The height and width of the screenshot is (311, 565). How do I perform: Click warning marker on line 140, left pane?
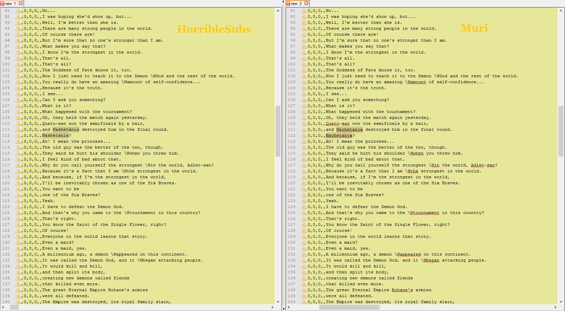click(x=18, y=302)
